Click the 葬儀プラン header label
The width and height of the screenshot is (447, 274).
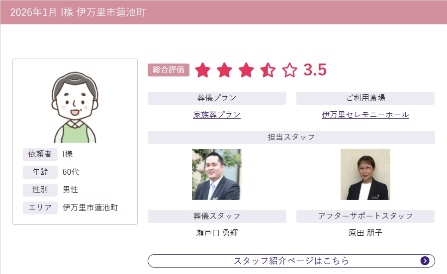217,98
